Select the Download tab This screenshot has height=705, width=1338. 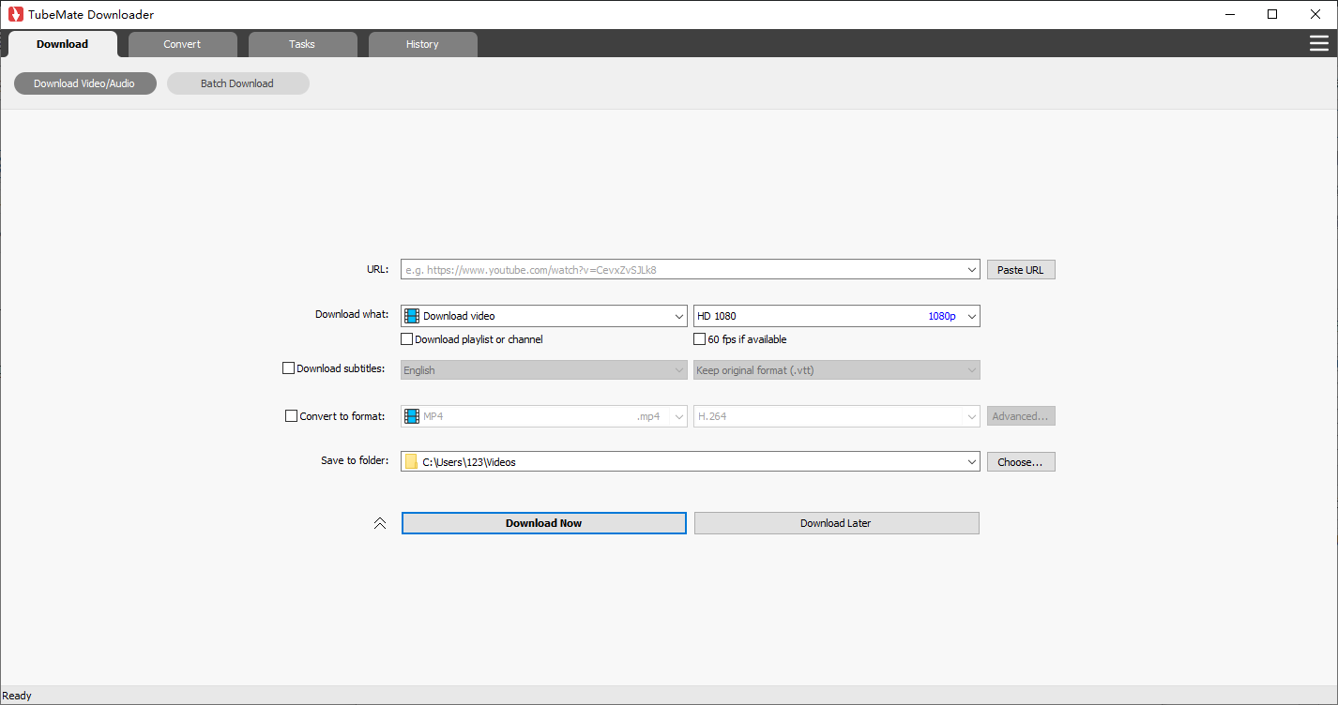[x=63, y=44]
